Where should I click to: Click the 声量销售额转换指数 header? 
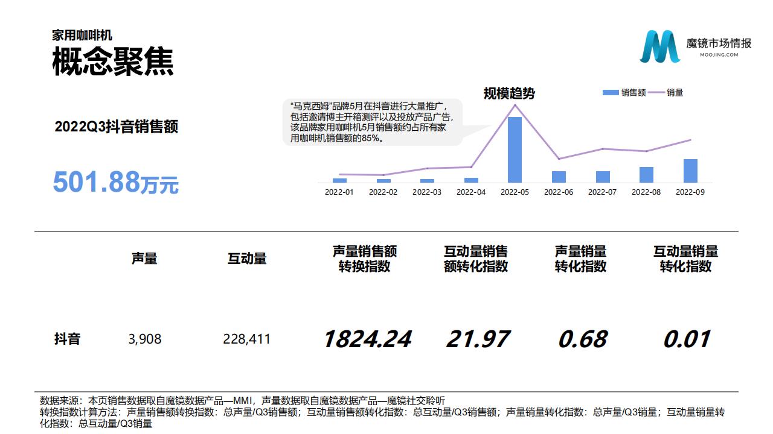point(365,259)
